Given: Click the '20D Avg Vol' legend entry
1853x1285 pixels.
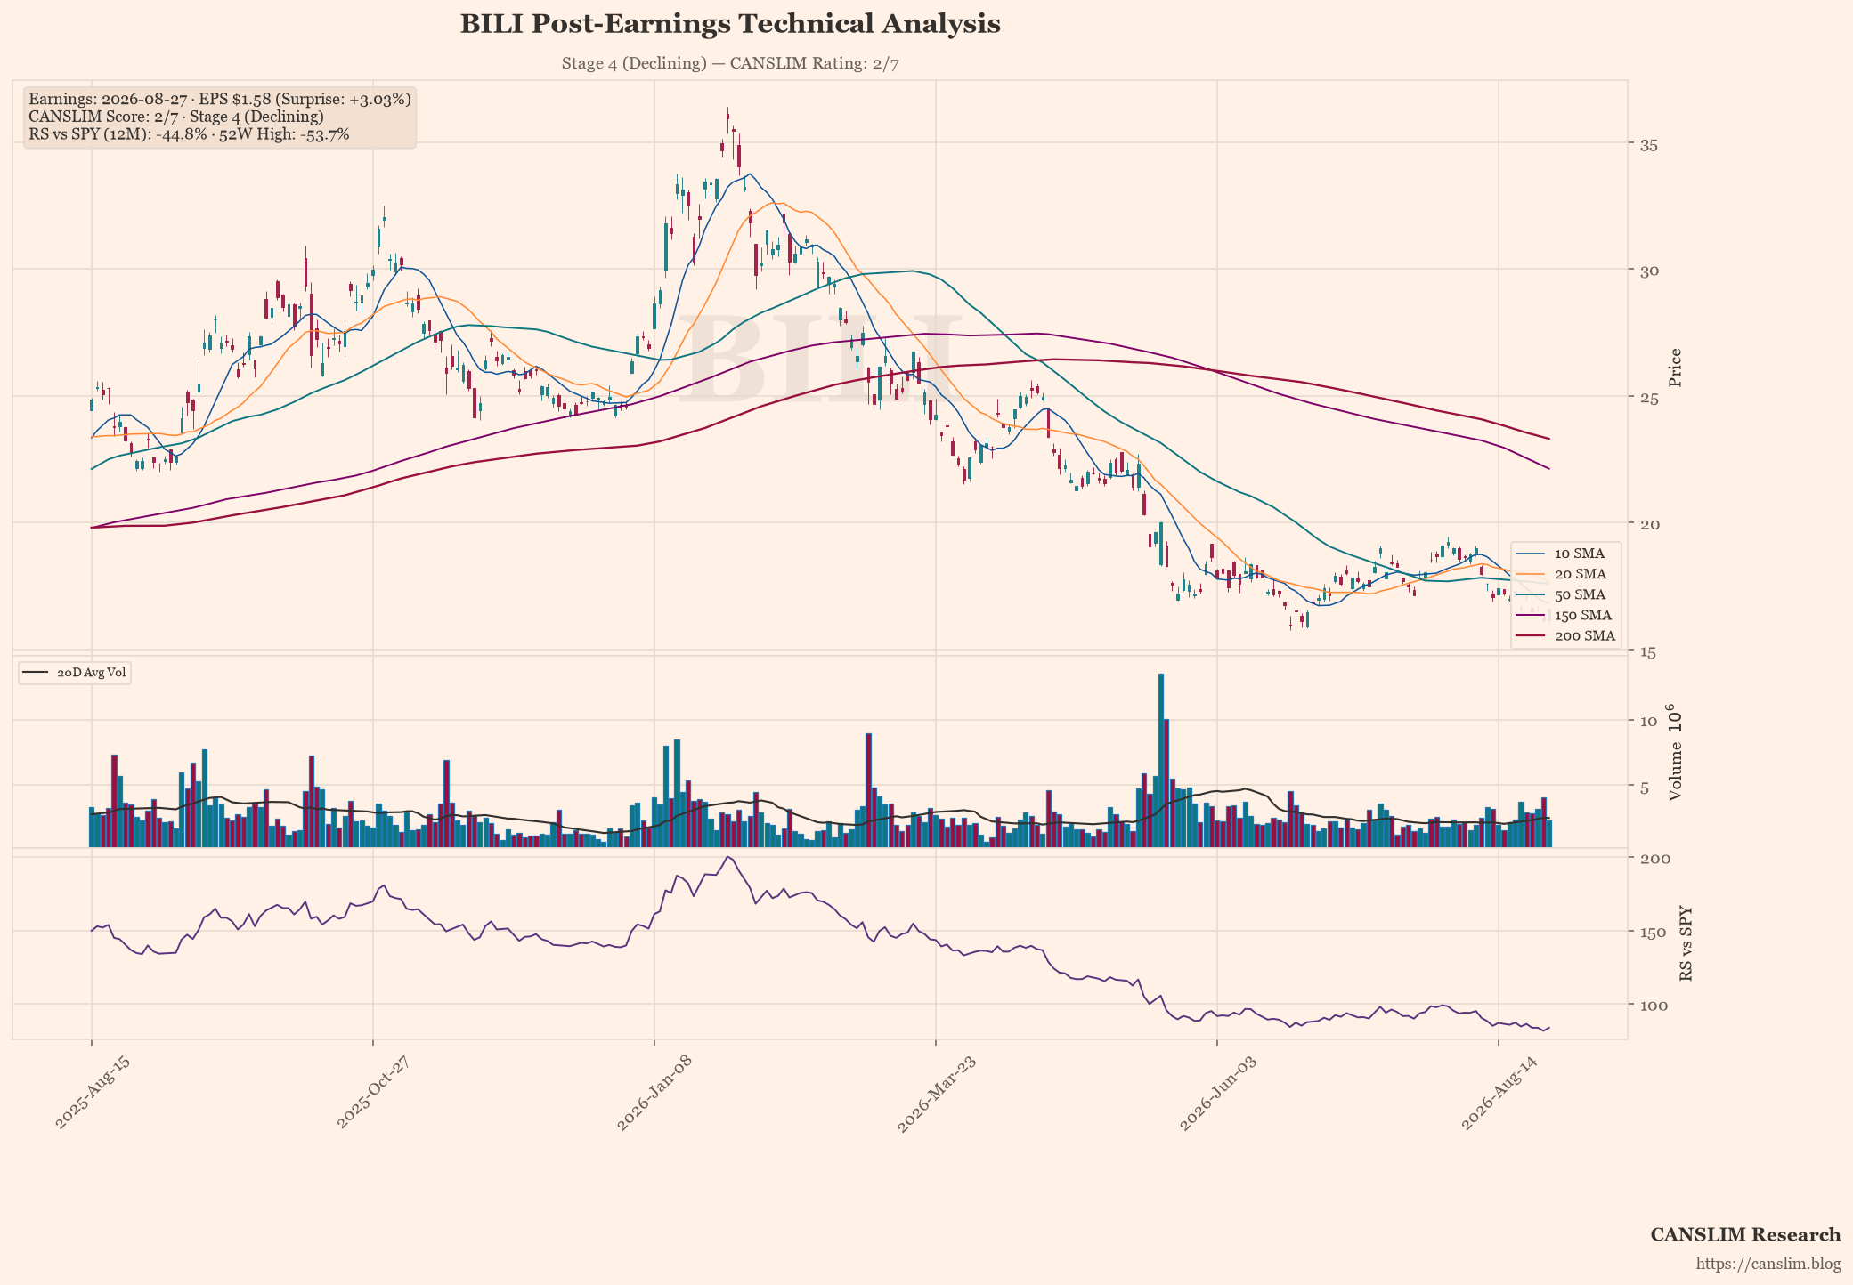Looking at the screenshot, I should [76, 673].
